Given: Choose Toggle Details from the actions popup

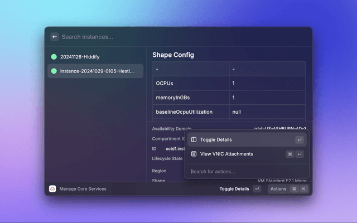Looking at the screenshot, I should pyautogui.click(x=216, y=139).
